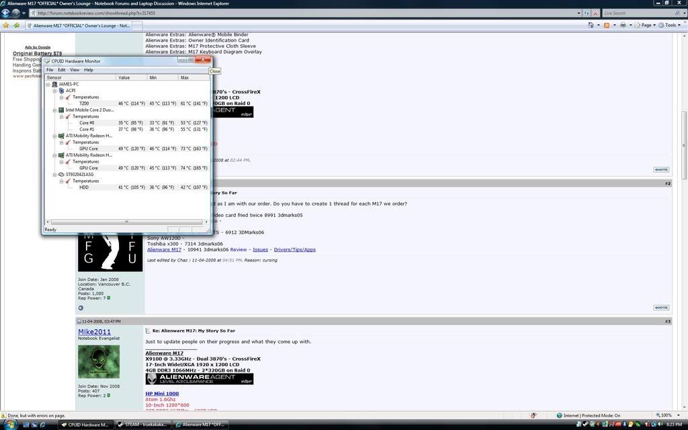Open the Drivers/Tips/Apps link
Viewport: 688px width, 430px height.
(x=295, y=250)
